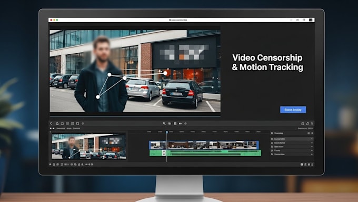The width and height of the screenshot is (358, 202).
Task: Select the tracking point on the man's chest
Action: [110, 74]
